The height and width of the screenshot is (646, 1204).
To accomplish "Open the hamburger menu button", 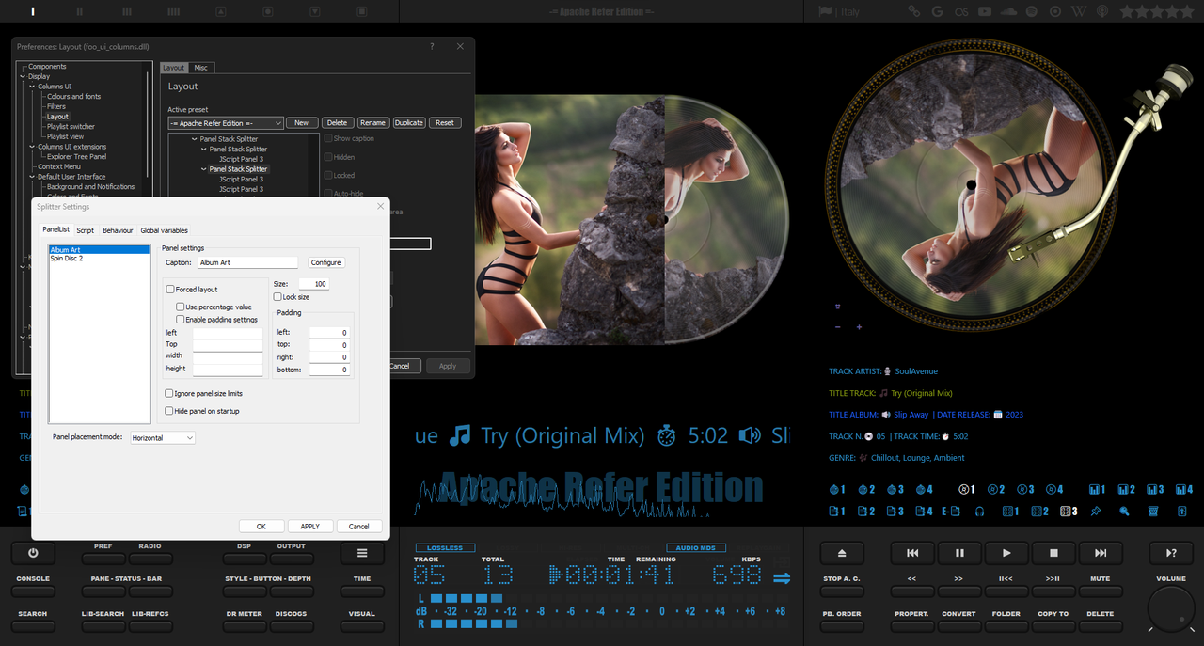I will click(x=362, y=553).
